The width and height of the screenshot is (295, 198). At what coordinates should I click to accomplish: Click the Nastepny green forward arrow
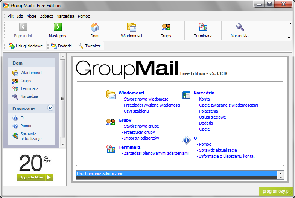pyautogui.click(x=58, y=27)
